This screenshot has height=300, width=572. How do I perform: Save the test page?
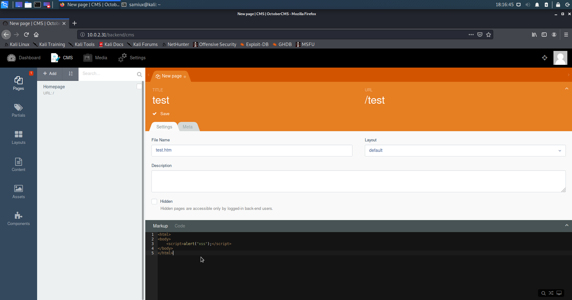point(161,114)
